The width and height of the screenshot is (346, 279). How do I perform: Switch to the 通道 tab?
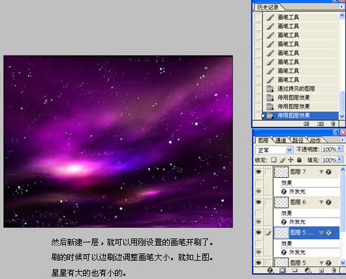tap(281, 140)
